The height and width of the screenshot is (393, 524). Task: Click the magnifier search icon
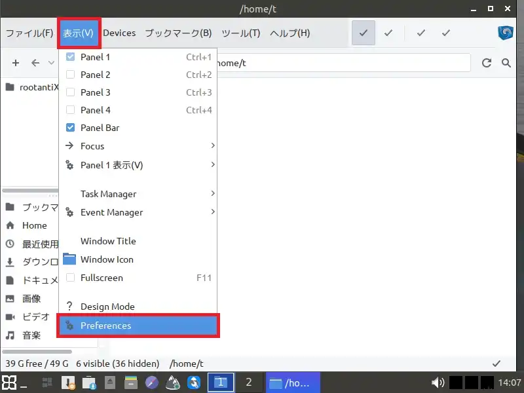coord(506,63)
